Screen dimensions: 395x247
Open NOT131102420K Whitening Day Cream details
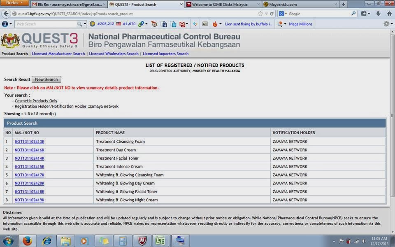[30, 183]
